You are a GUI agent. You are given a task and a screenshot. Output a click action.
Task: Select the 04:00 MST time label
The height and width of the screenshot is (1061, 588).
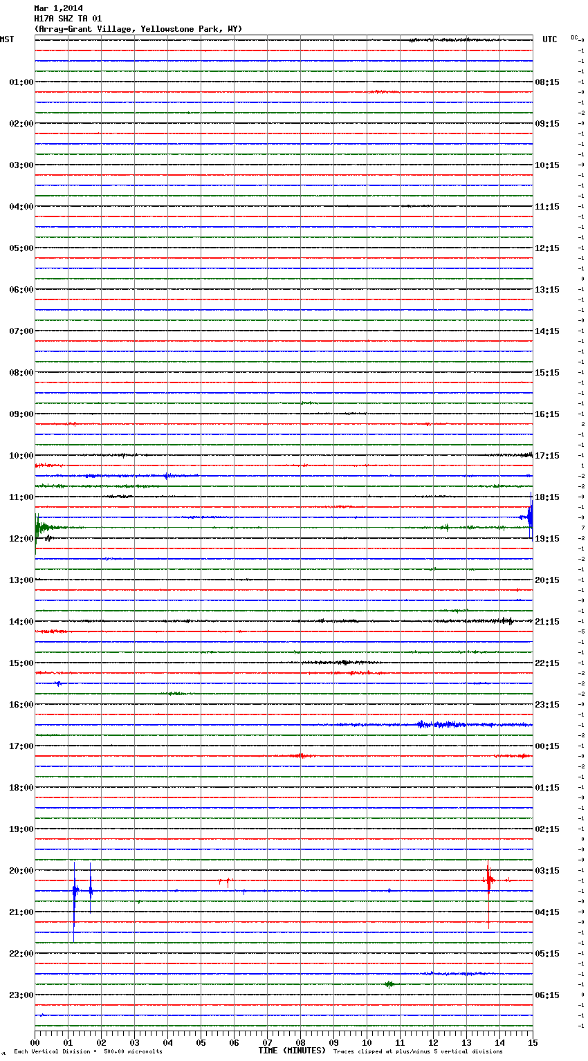21,206
